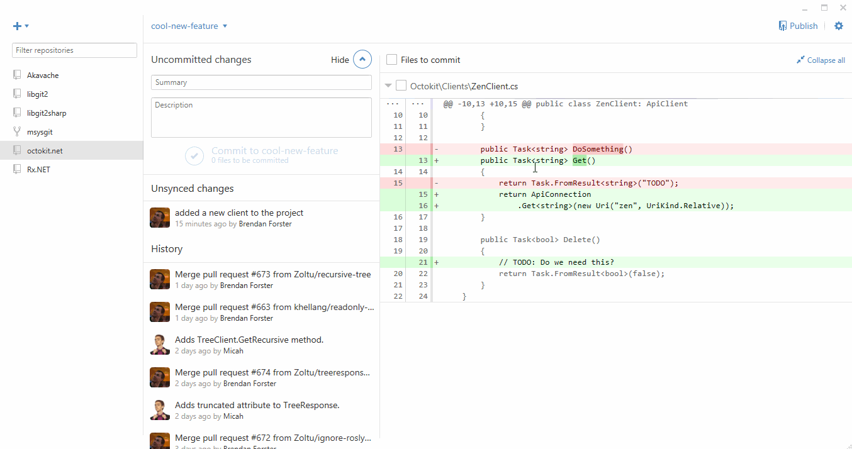Image resolution: width=852 pixels, height=449 pixels.
Task: Click the Akavache repository book icon
Action: coord(17,75)
